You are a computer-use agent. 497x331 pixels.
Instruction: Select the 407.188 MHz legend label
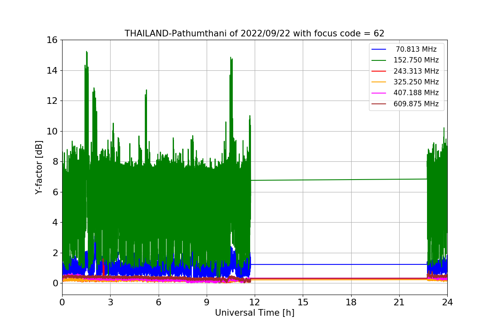point(416,93)
